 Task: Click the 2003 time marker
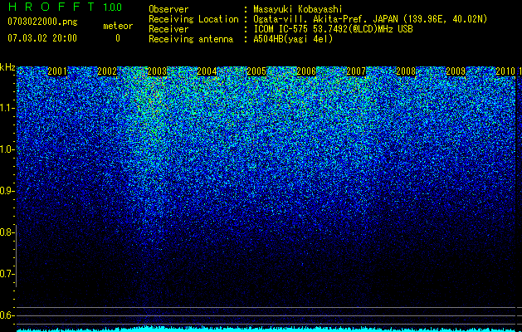click(157, 71)
